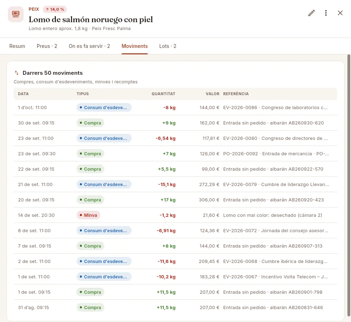
Task: Click the VALOR column header
Action: pos(212,94)
